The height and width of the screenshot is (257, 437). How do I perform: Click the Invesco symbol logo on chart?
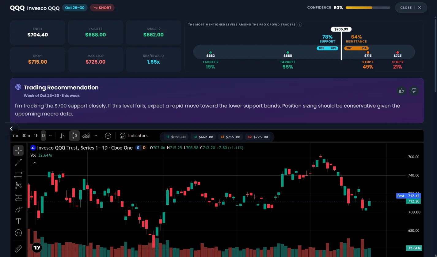coord(33,148)
